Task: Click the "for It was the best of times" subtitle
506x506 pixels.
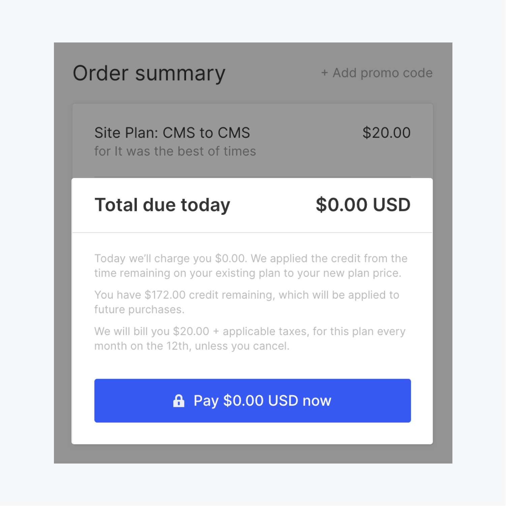Action: click(175, 151)
